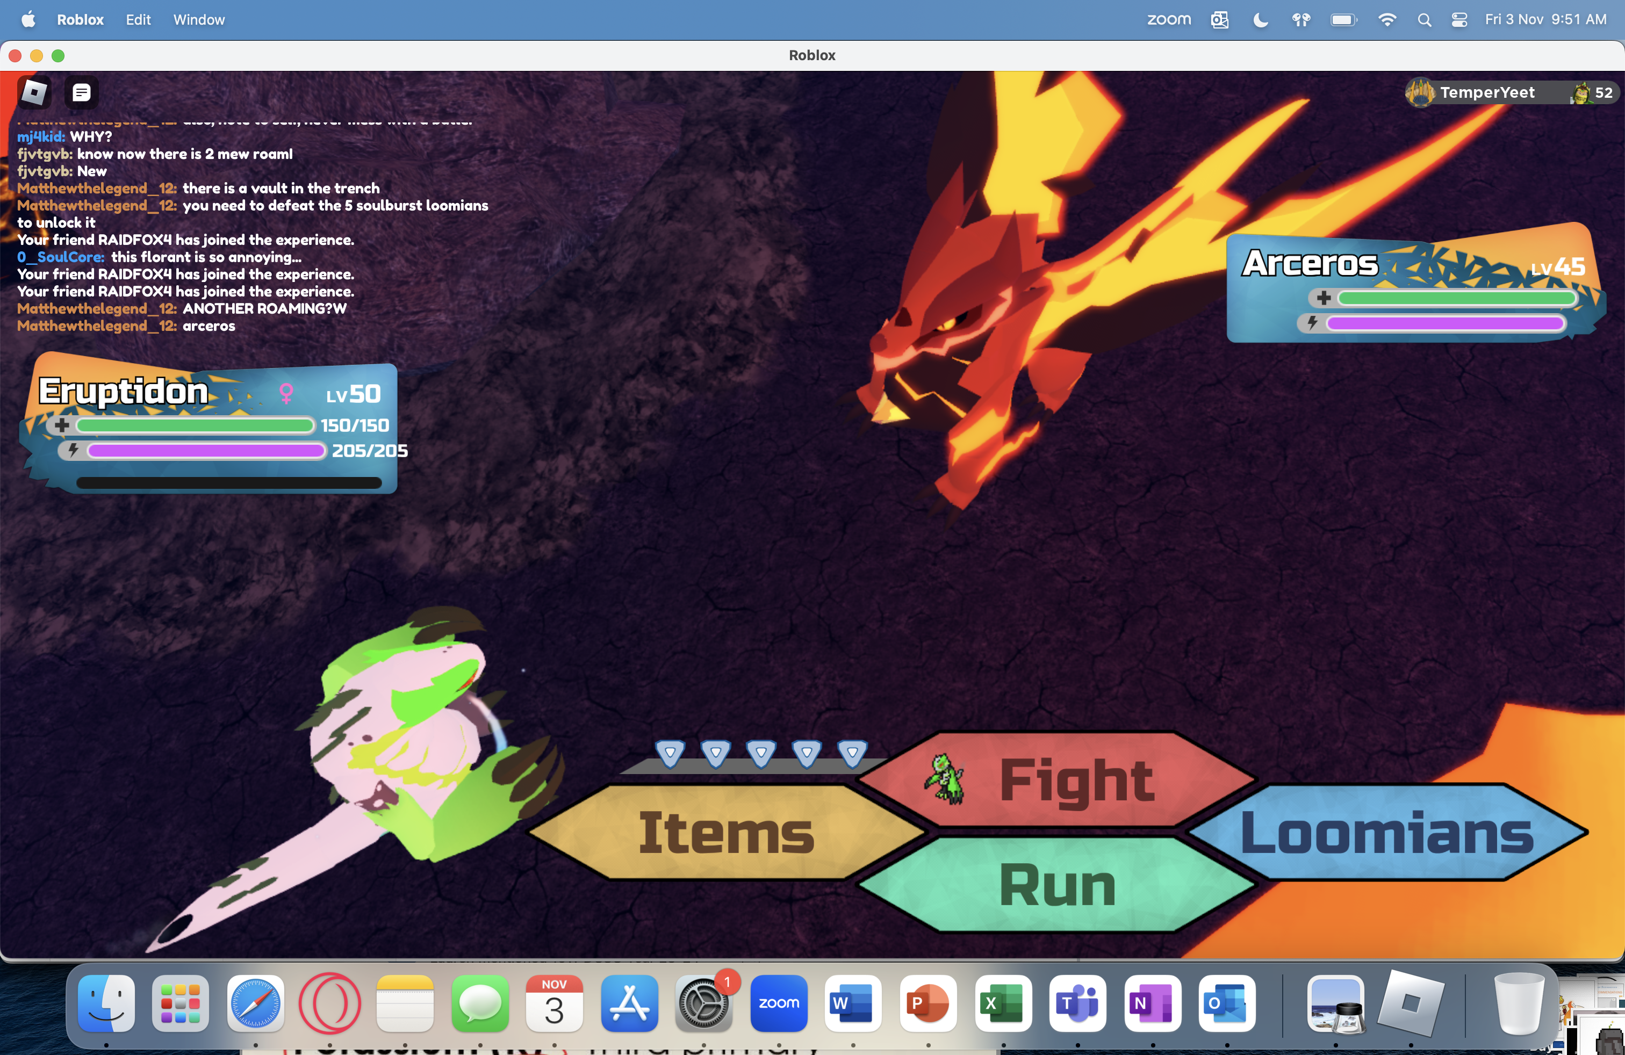The width and height of the screenshot is (1625, 1055).
Task: Click Eruptidon purple energy bar
Action: [x=206, y=450]
